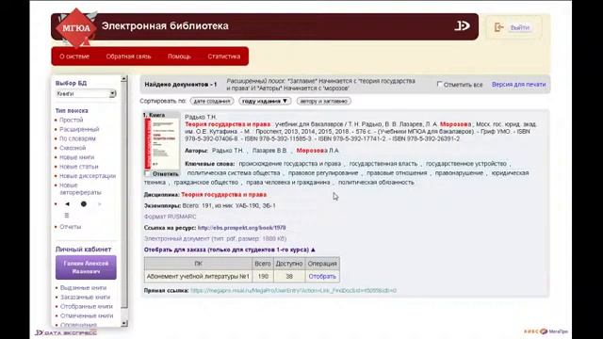
Task: Click Отобрать in the Абонемент row
Action: [x=322, y=276]
